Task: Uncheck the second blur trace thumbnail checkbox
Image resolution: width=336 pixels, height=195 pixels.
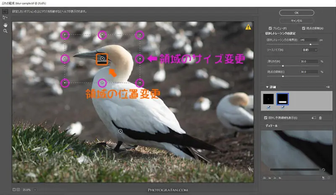Action: tap(283, 108)
